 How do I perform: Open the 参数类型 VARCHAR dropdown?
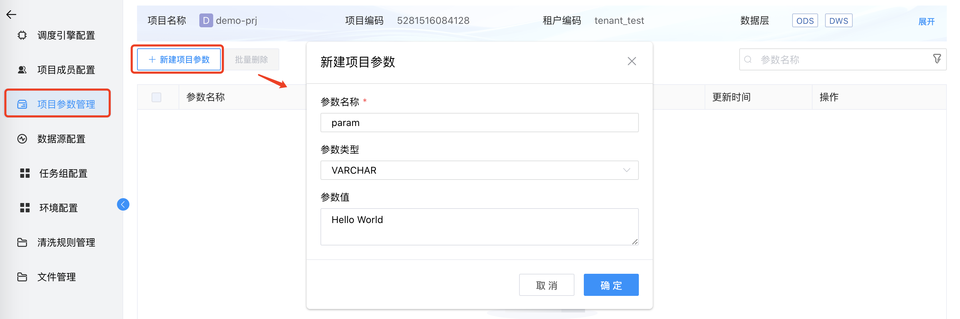click(x=479, y=170)
